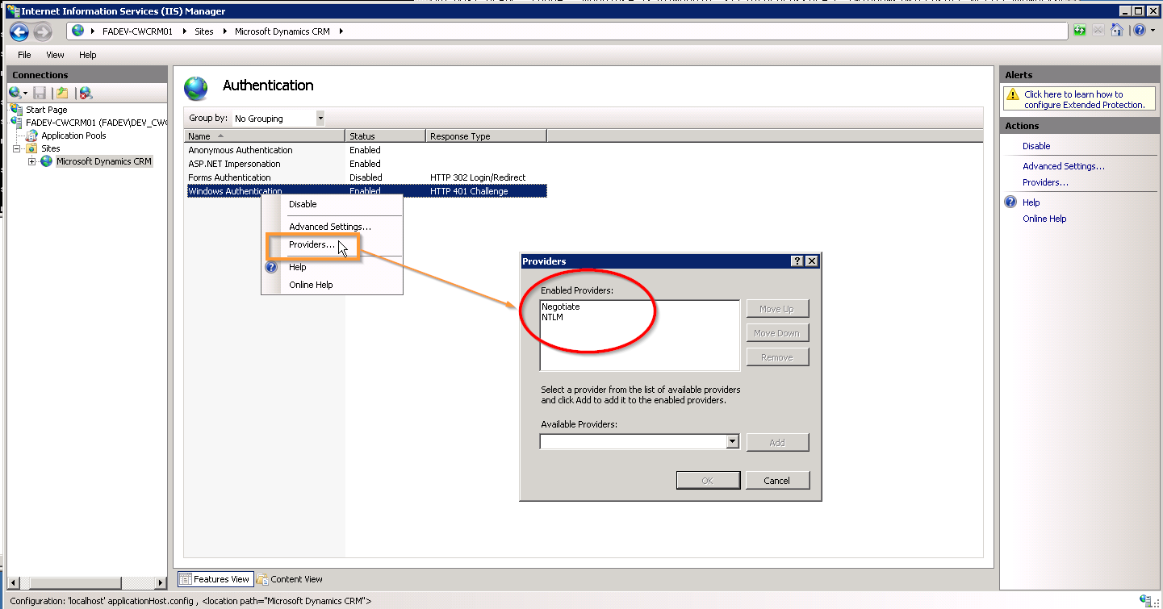This screenshot has height=609, width=1163.
Task: Select Anonymous Authentication row
Action: [x=366, y=150]
